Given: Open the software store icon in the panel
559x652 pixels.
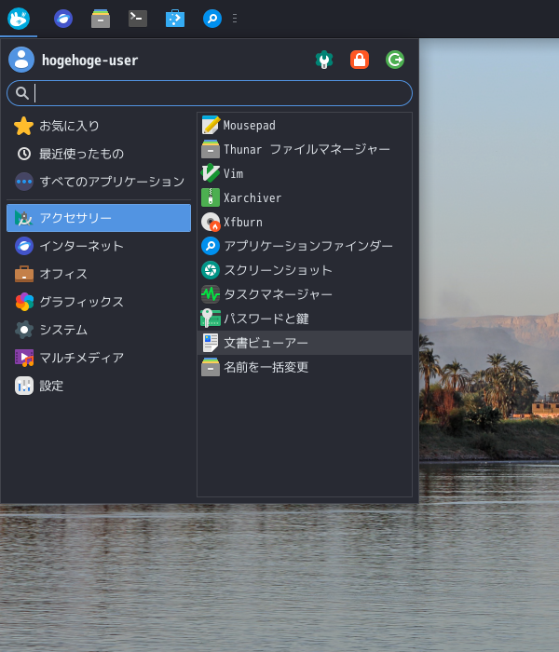Looking at the screenshot, I should pyautogui.click(x=175, y=19).
